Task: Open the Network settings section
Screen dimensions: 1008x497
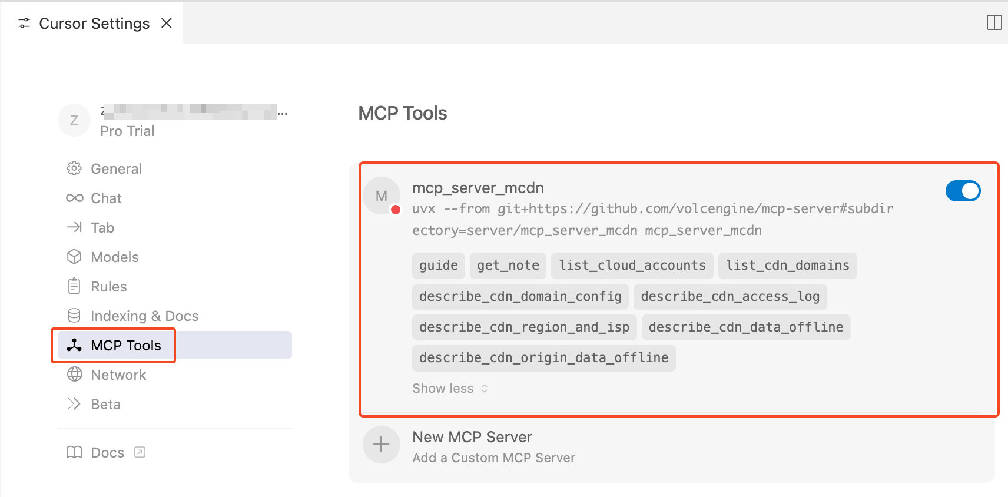Action: click(174, 375)
